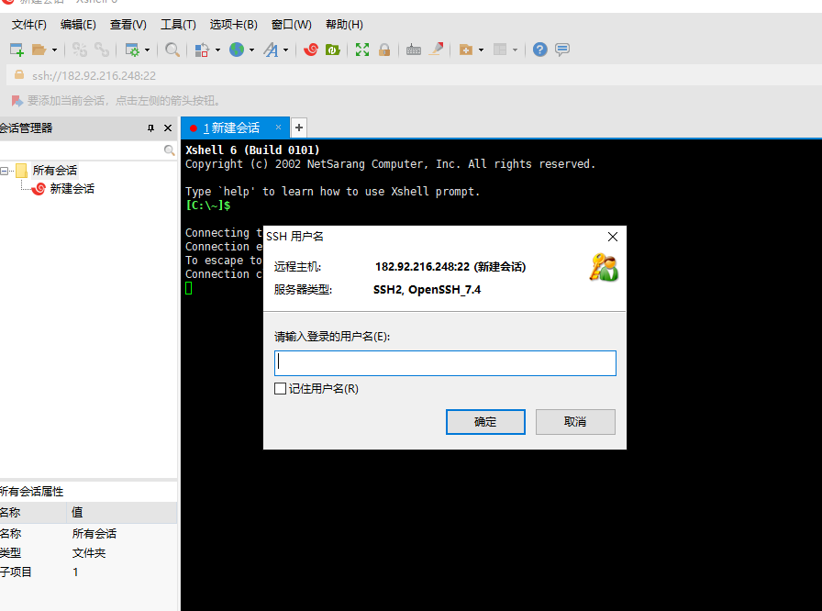Open the 帮助(H) menu
The height and width of the screenshot is (611, 822).
[x=344, y=25]
